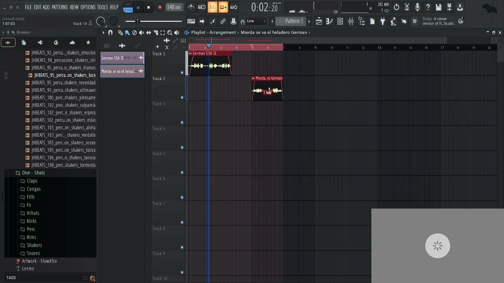504x283 pixels.
Task: Open the undo history icon
Action: coord(397,7)
